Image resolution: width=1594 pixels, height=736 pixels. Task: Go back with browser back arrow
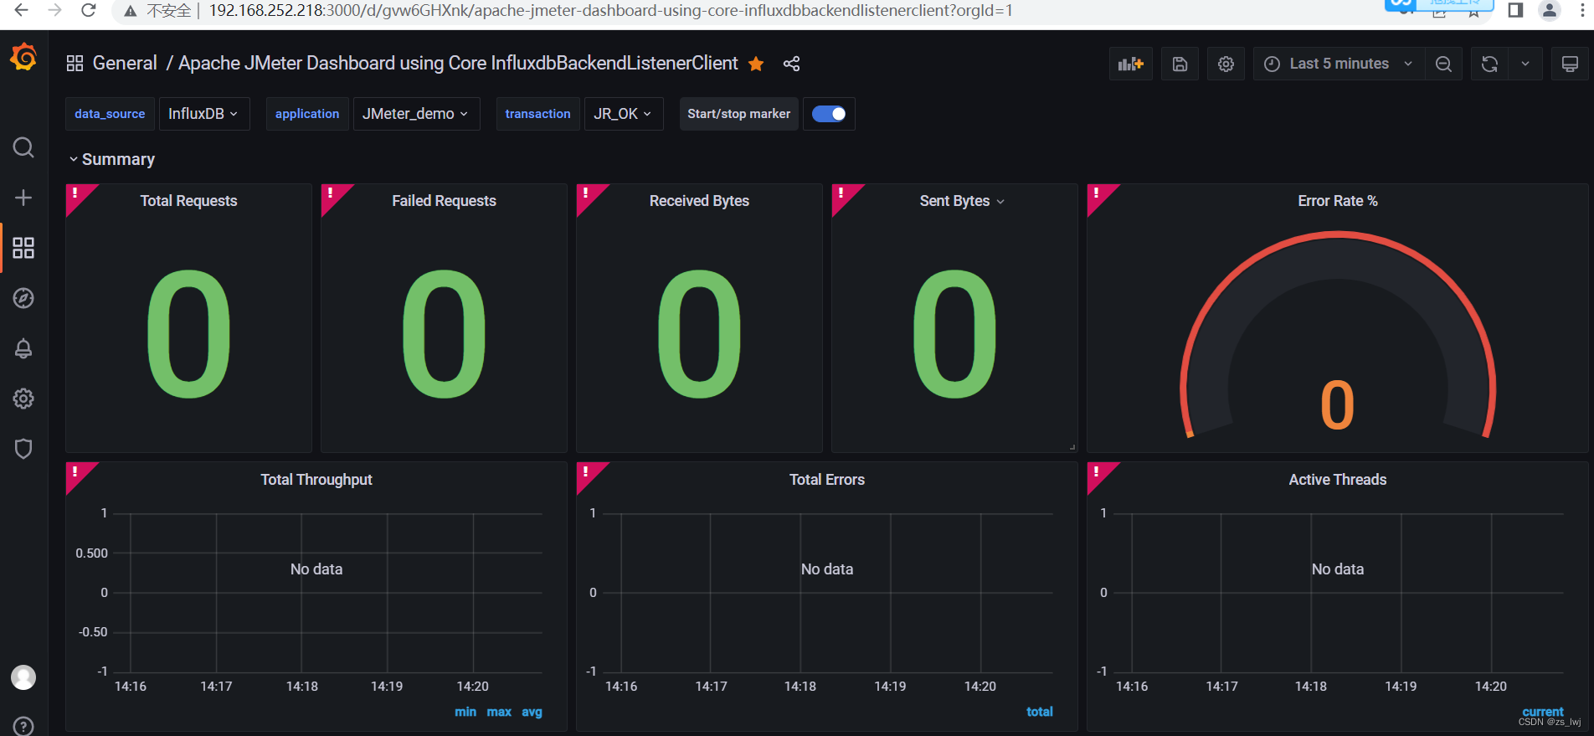pos(21,11)
